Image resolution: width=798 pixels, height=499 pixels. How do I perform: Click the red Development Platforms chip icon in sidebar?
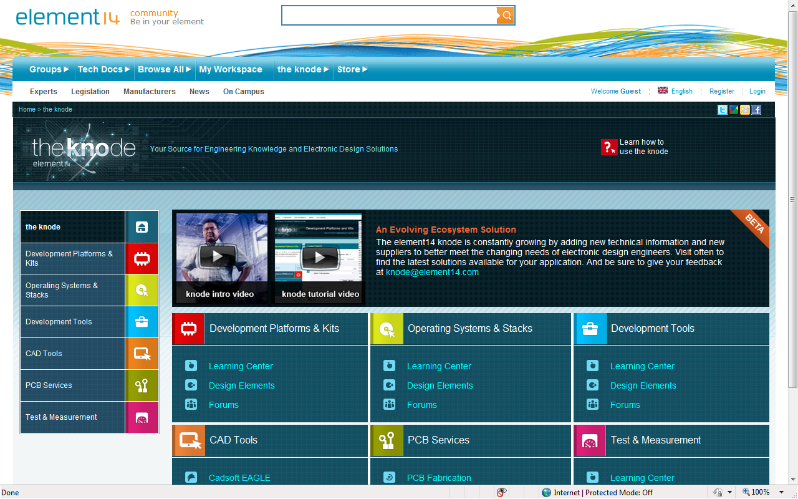click(142, 258)
